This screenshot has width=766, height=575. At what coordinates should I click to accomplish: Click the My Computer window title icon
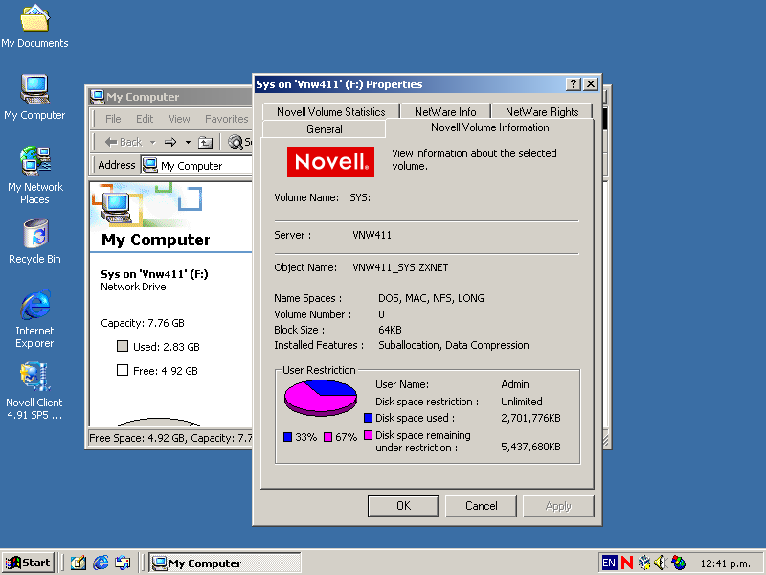pos(98,97)
